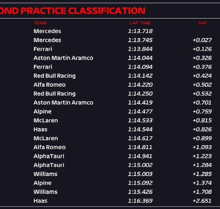Select the Haas entry with gap +0.826
220x209 pixels.
coord(40,129)
